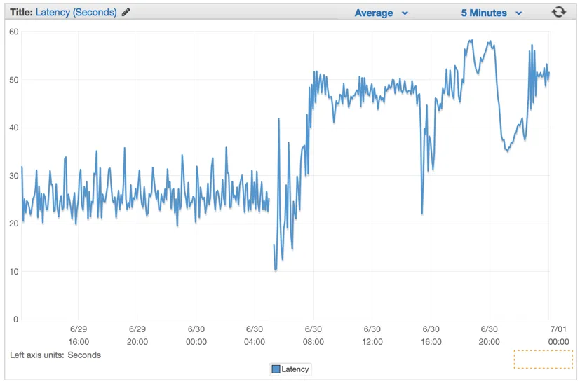Click the 6/30 08:00 time axis label
The height and width of the screenshot is (384, 580).
pos(313,335)
